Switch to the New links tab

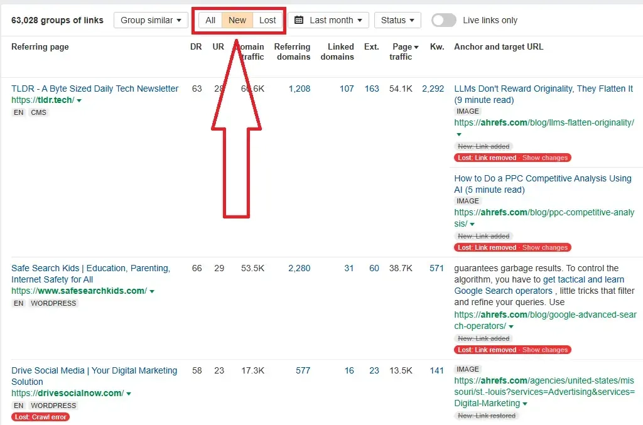237,20
